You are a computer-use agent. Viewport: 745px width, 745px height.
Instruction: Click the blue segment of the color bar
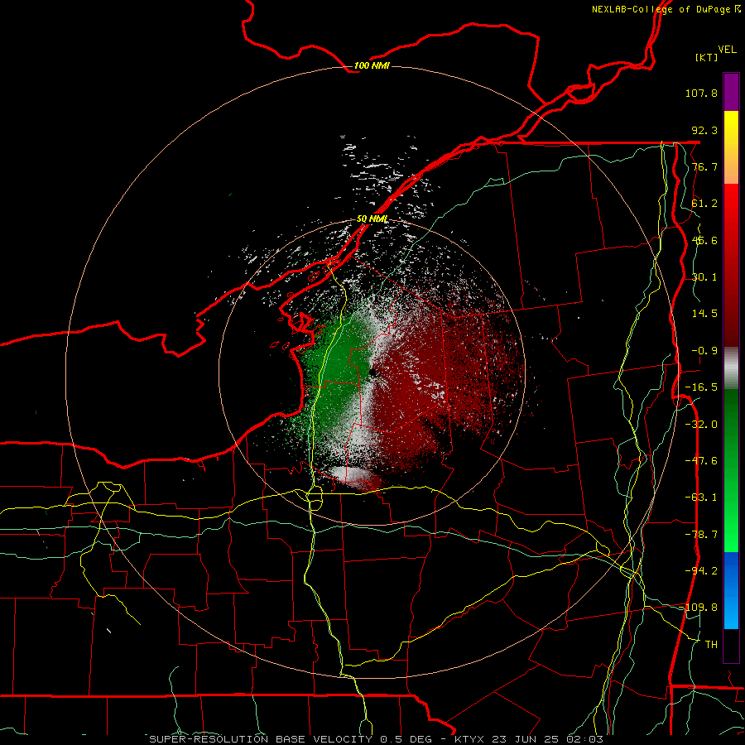[x=731, y=590]
